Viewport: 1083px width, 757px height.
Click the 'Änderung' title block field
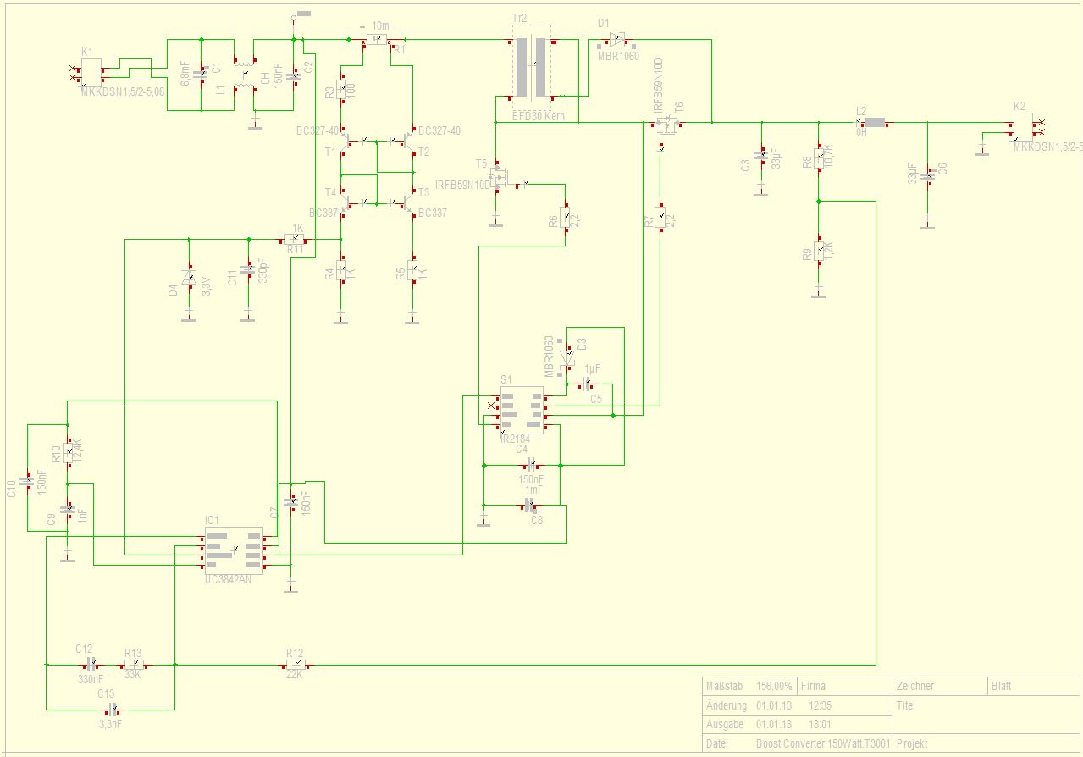(x=727, y=705)
